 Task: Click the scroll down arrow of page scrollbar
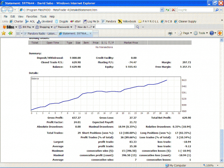coord(221,160)
